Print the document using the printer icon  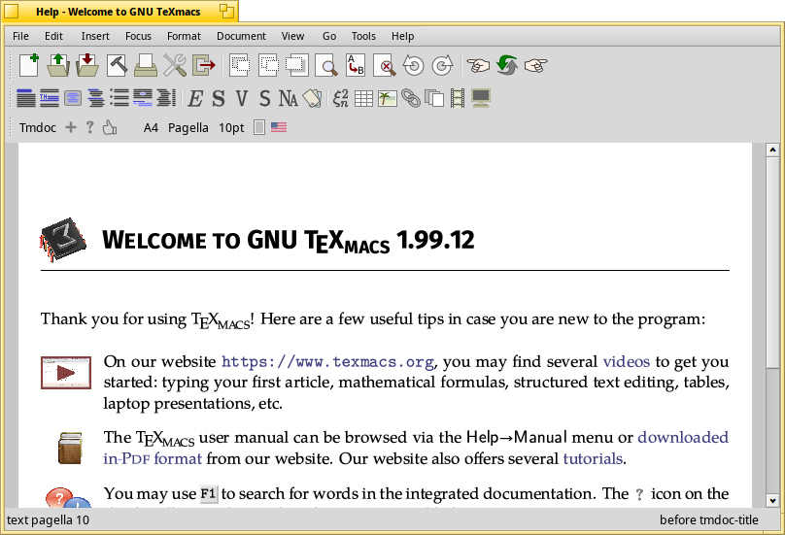[146, 65]
